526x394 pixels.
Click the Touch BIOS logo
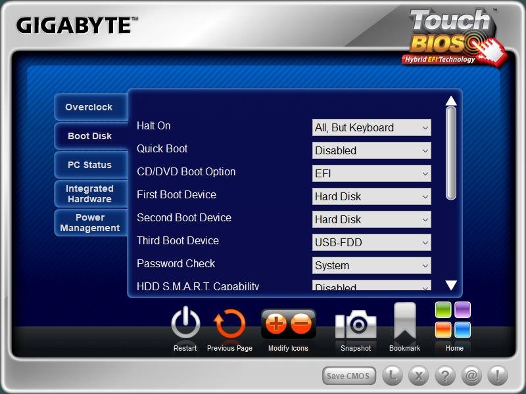click(x=454, y=37)
